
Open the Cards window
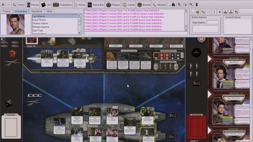128,5
